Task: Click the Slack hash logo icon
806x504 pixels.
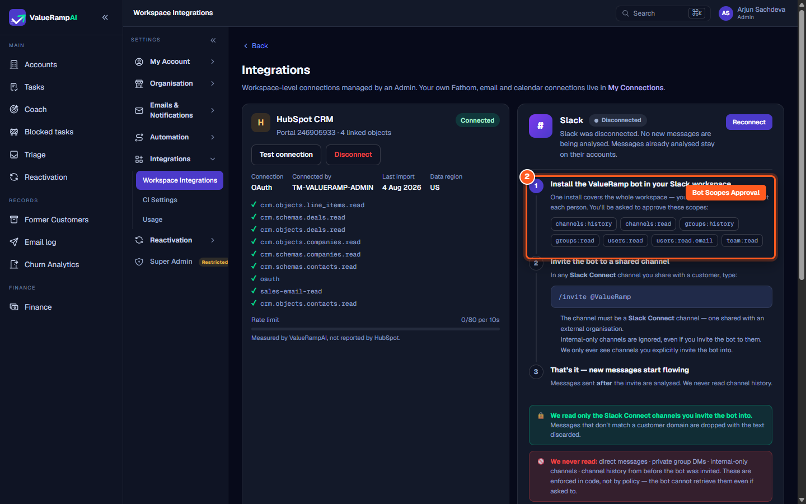Action: (540, 126)
